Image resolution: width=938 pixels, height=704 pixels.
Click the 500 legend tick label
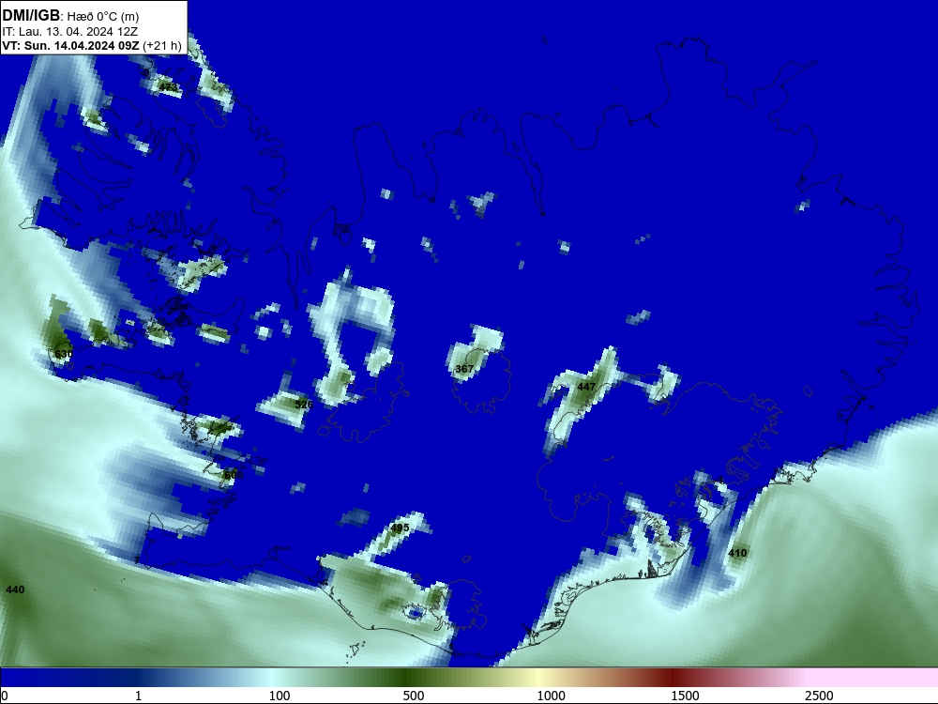click(414, 696)
